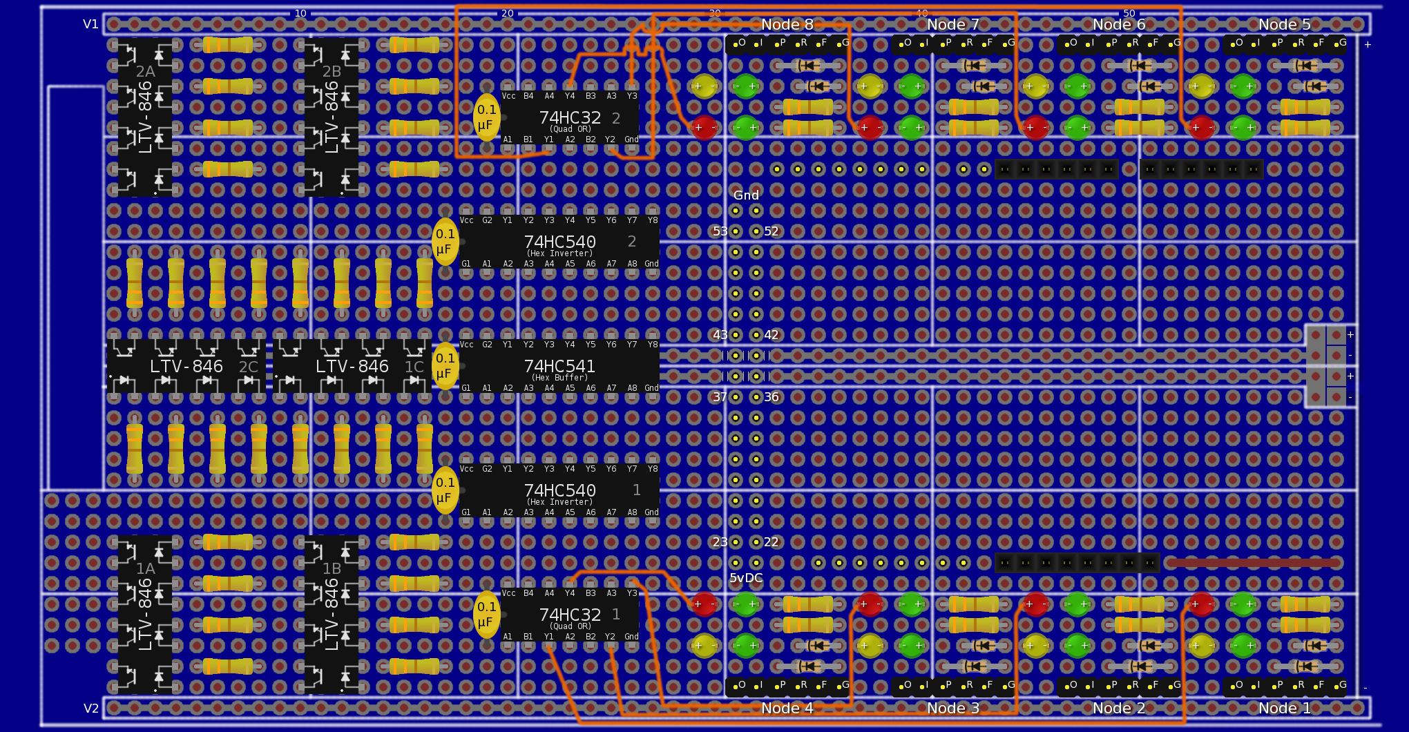
Task: Click the 74HC32 quad OR chip numbered 2
Action: pyautogui.click(x=570, y=117)
